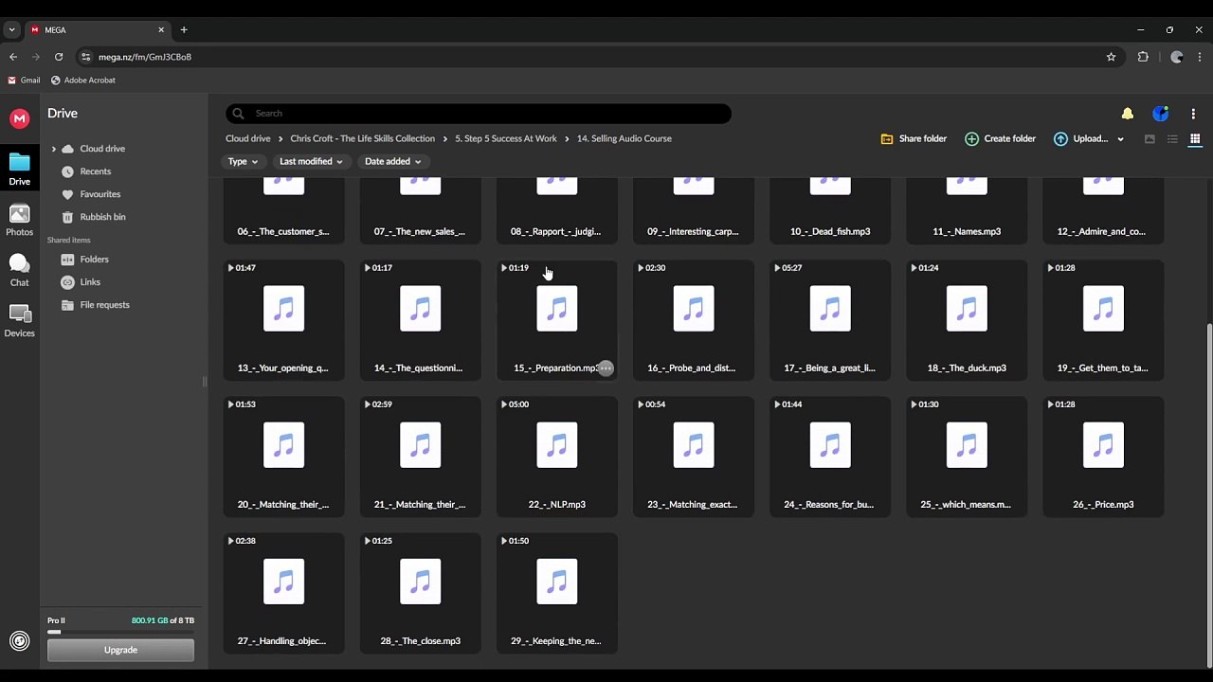The width and height of the screenshot is (1213, 682).
Task: Click the storage usage bar
Action: click(120, 632)
